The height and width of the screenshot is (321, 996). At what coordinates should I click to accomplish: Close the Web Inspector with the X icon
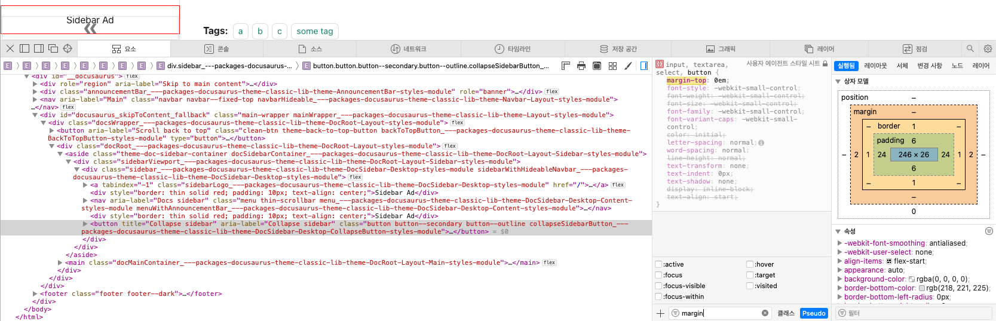[10, 48]
